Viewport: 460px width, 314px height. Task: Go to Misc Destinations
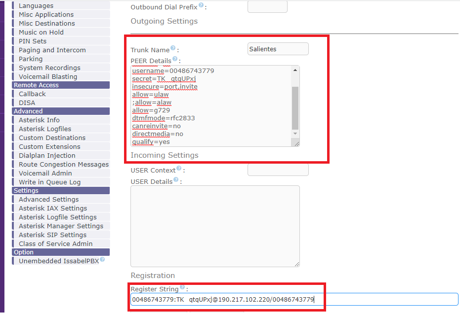point(61,23)
